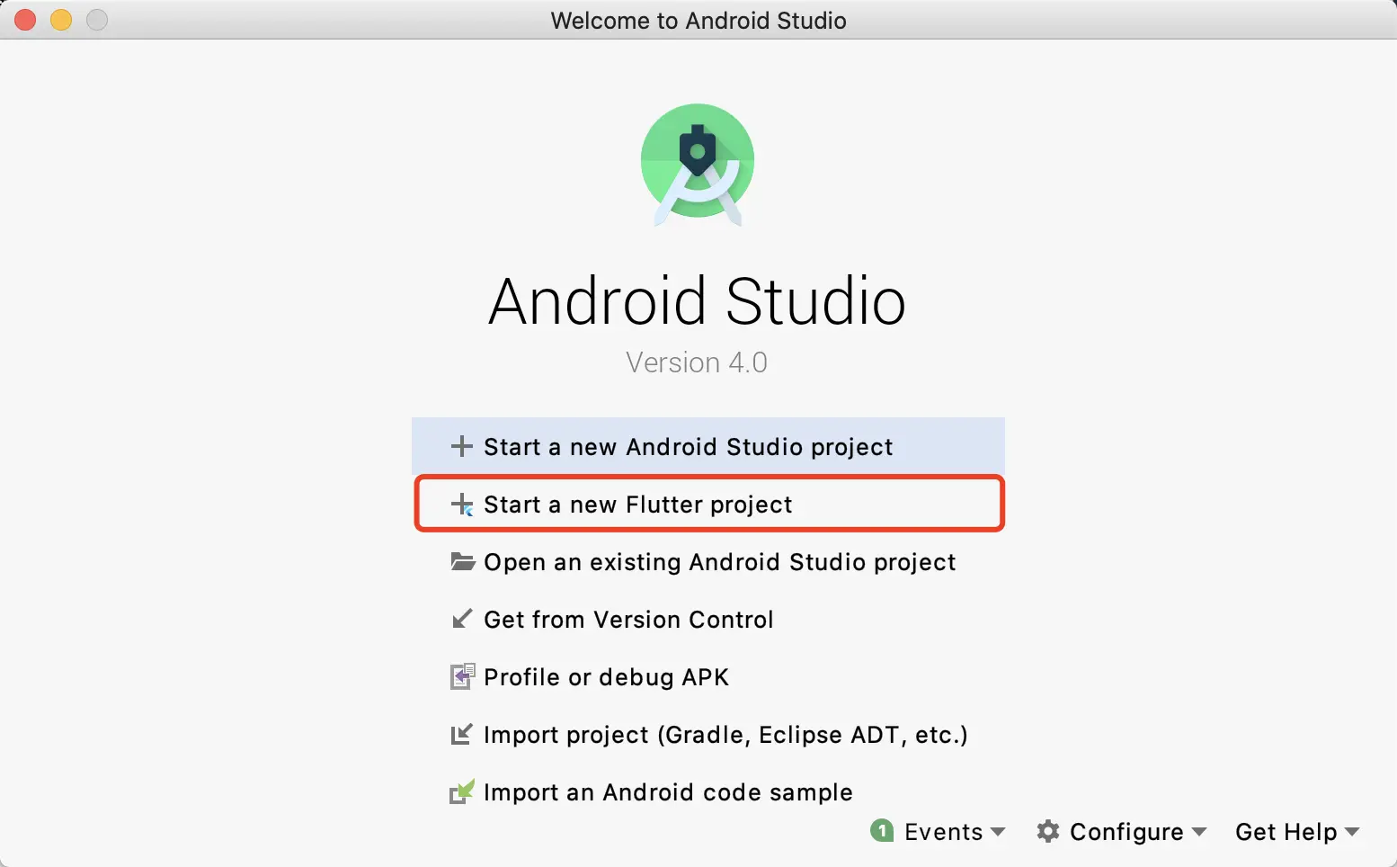The image size is (1397, 867).
Task: Start a new Android Studio project
Action: [708, 446]
